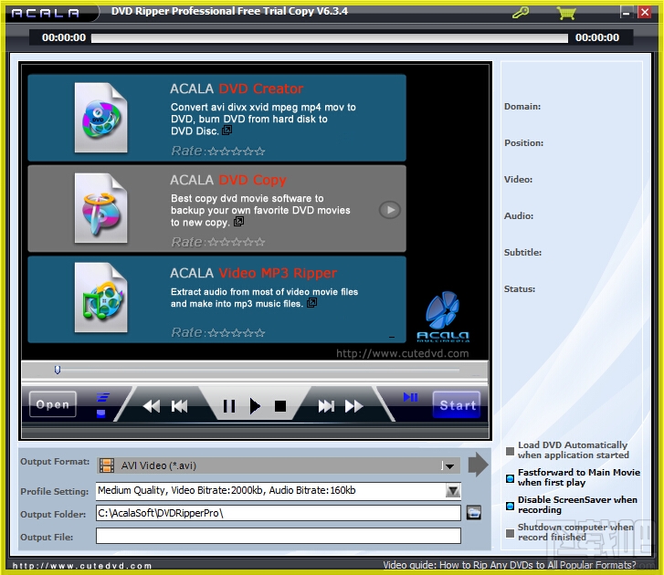
Task: Toggle Disable ScreenSaver when recording
Action: (x=510, y=506)
